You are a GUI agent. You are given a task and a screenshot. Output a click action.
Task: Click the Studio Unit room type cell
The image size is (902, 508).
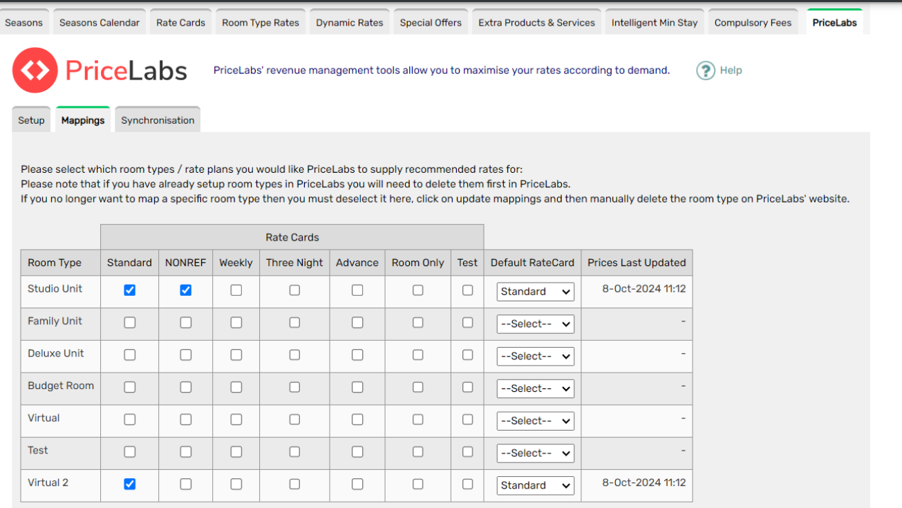coord(61,292)
